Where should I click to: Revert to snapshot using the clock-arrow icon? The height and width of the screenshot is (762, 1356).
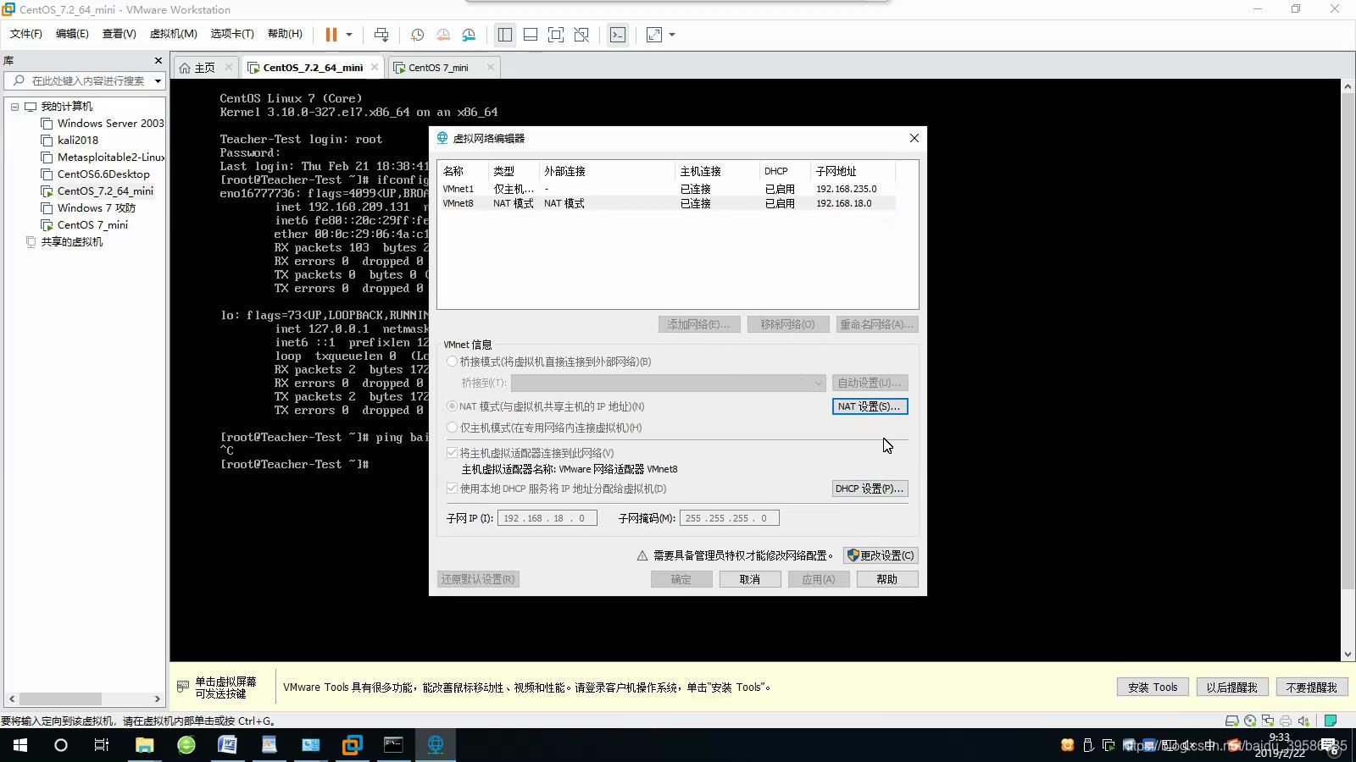coord(443,35)
